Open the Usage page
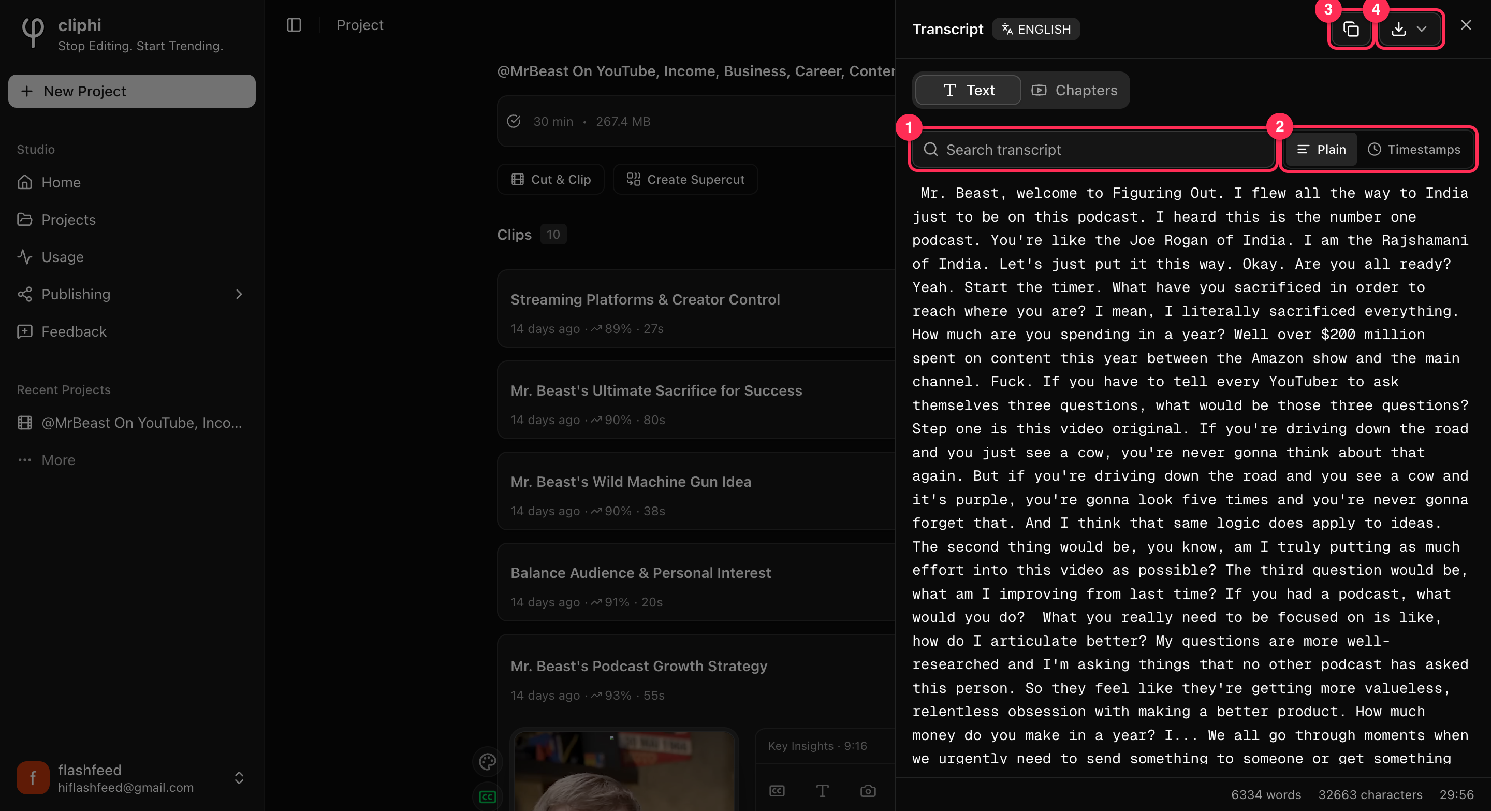1491x811 pixels. pyautogui.click(x=132, y=257)
